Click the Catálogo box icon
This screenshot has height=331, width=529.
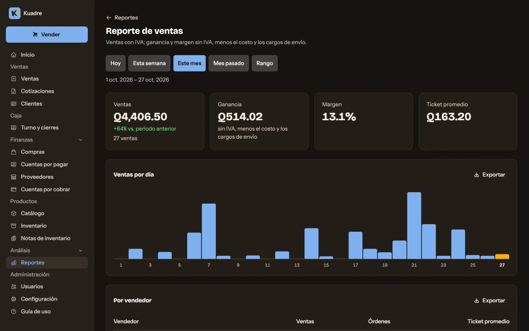click(14, 213)
